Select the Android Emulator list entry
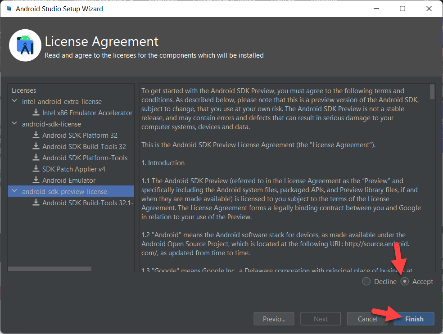Screen dimensions: 443x334 coord(69,180)
